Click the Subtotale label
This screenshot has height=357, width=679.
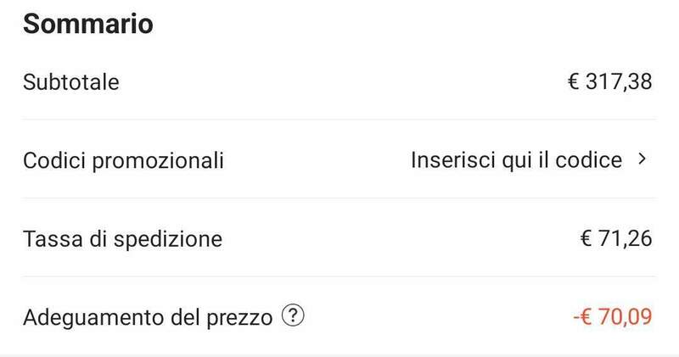(x=71, y=82)
